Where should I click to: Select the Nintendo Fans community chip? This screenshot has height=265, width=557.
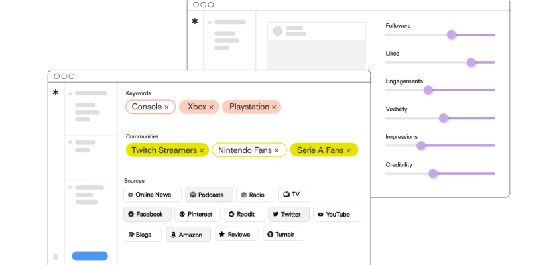(x=245, y=150)
